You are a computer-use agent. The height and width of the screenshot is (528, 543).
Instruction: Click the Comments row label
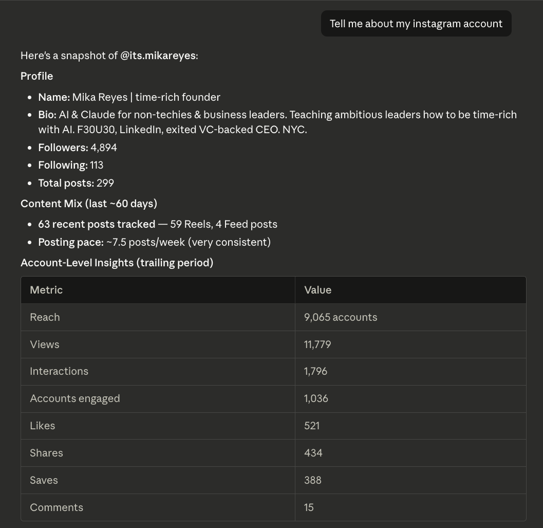pyautogui.click(x=57, y=507)
